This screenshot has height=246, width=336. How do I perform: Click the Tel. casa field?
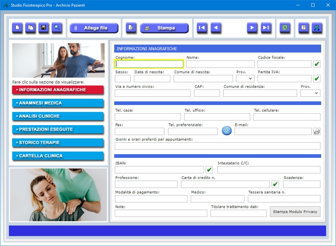point(148,117)
